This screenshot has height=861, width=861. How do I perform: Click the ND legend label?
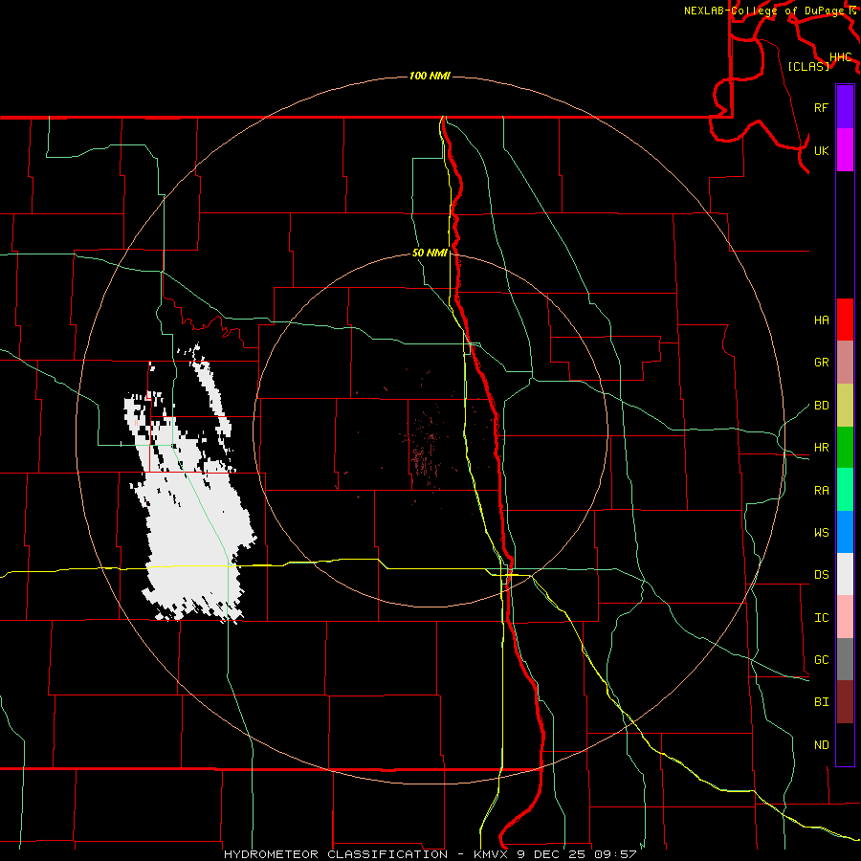pyautogui.click(x=821, y=744)
